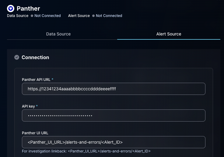The width and height of the screenshot is (224, 157).
Task: Click into the masked API key field
Action: [114, 115]
